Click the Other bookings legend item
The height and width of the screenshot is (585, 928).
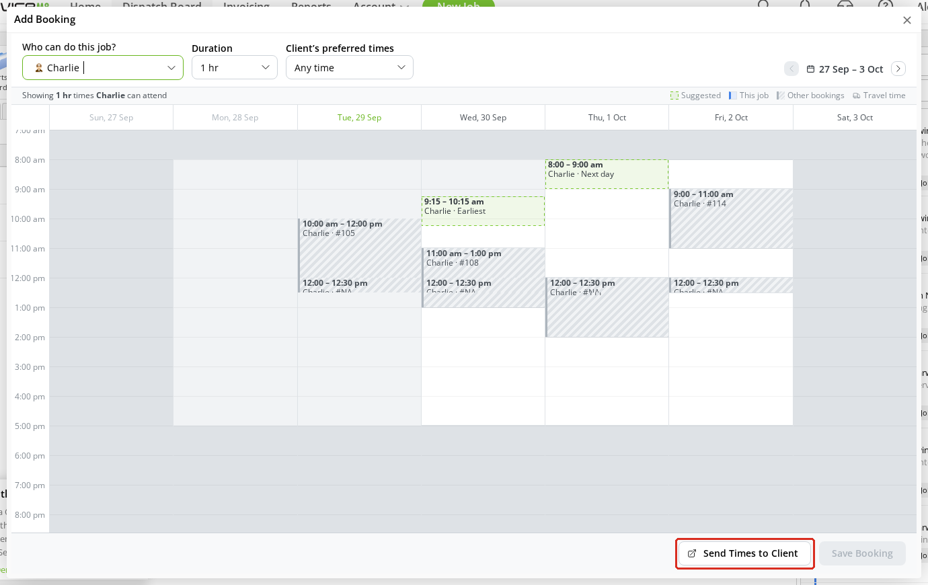coord(810,95)
